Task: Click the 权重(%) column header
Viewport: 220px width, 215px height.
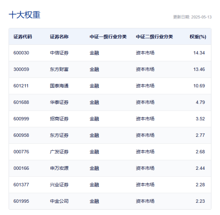Action: click(198, 37)
